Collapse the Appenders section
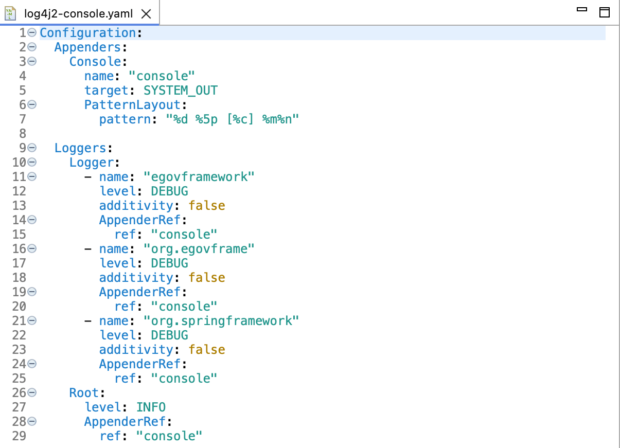The width and height of the screenshot is (620, 448). pyautogui.click(x=31, y=47)
